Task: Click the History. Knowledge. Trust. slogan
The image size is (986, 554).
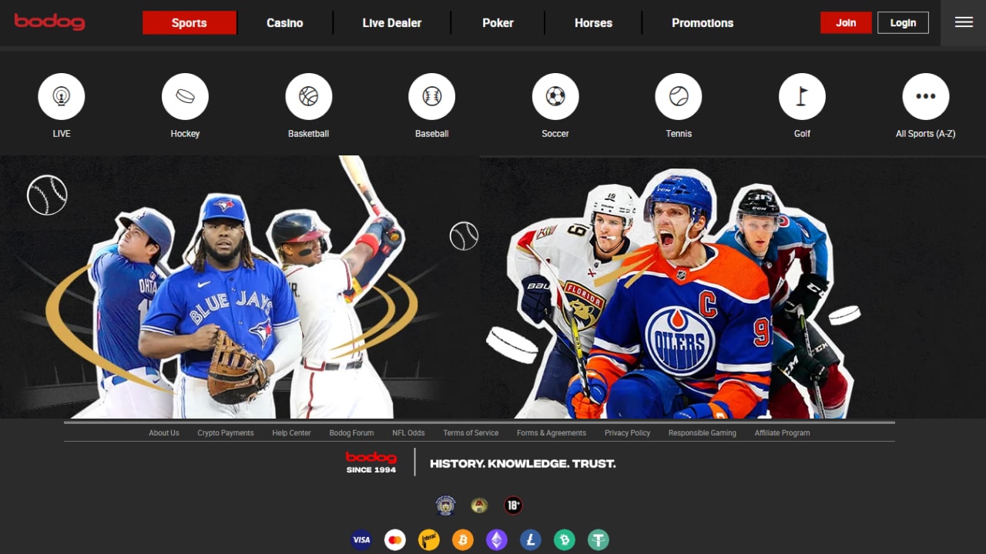Action: click(523, 464)
